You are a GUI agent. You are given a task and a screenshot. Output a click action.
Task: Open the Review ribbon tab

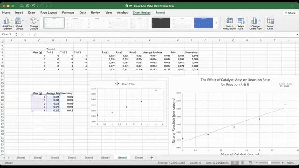click(x=95, y=13)
